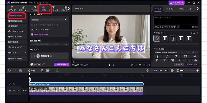Click the auto-ripple split icon
The image size is (207, 103).
point(167,71)
